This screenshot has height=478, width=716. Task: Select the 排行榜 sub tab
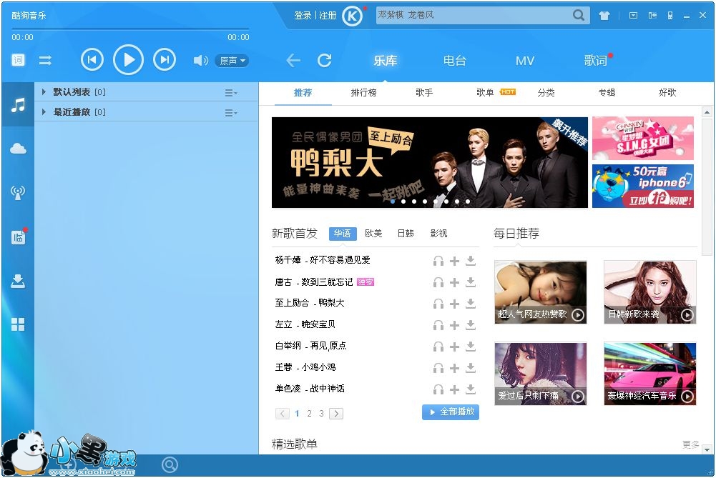click(x=363, y=93)
